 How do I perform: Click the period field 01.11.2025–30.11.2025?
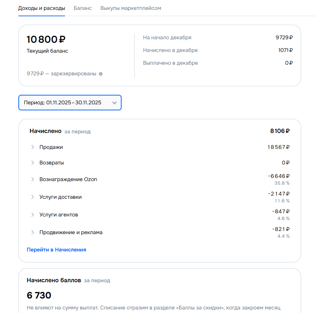63,103
